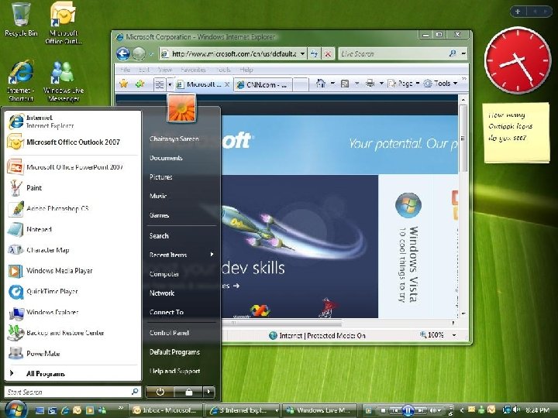Launch Paint from Start menu
Screen dimensions: 558x418
pos(73,187)
